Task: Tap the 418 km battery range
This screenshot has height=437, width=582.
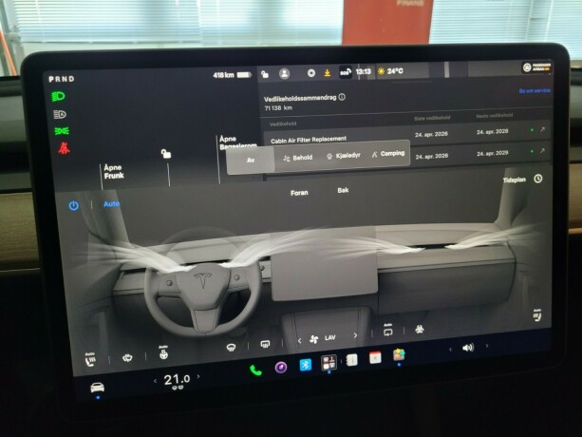Action: pos(223,75)
